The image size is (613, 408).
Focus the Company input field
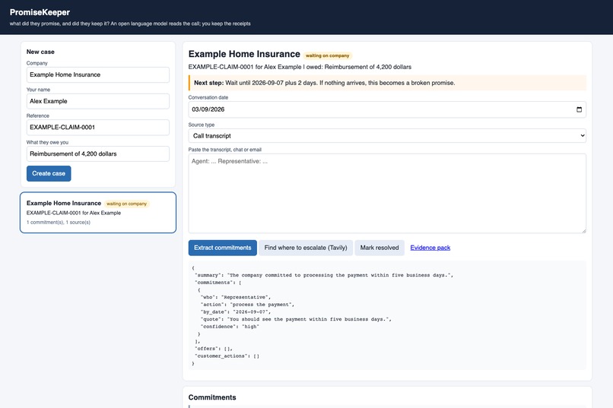coord(98,74)
